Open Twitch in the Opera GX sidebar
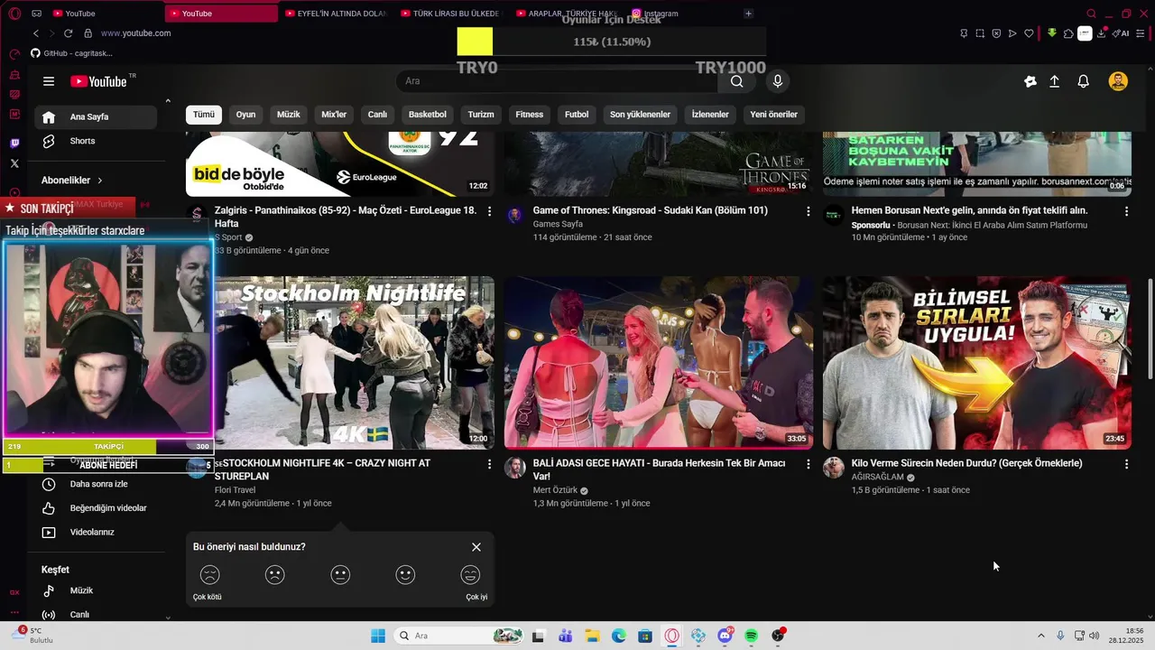This screenshot has height=650, width=1155. click(x=14, y=144)
